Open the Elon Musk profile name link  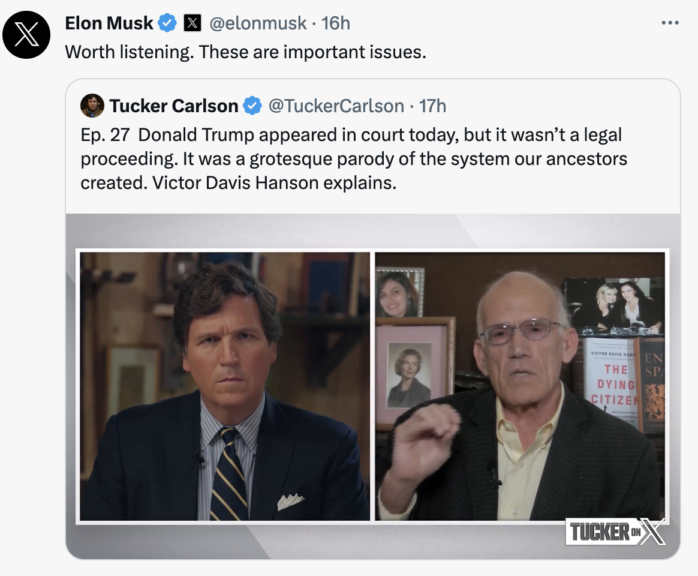coord(109,23)
